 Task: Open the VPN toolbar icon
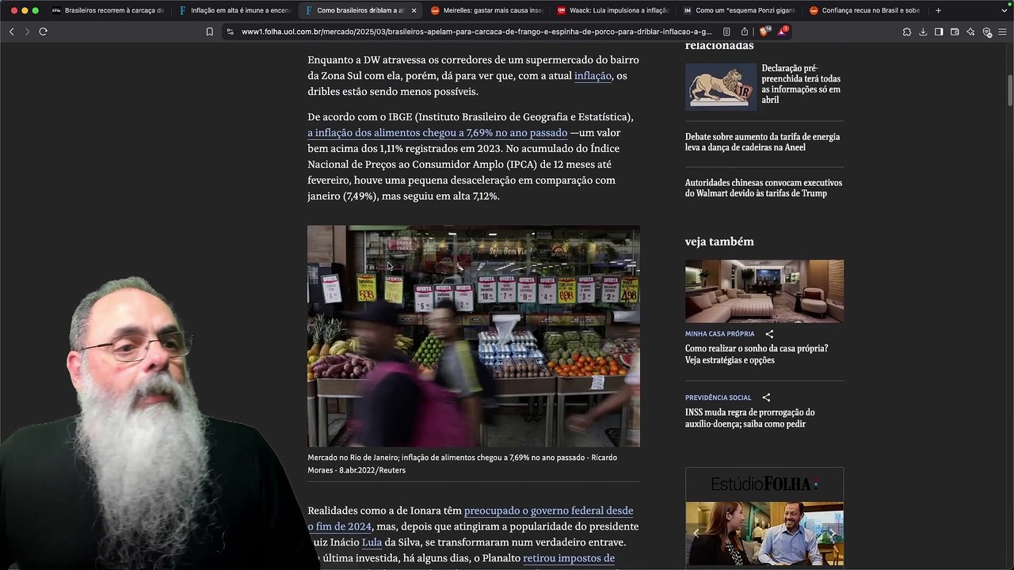pos(987,32)
